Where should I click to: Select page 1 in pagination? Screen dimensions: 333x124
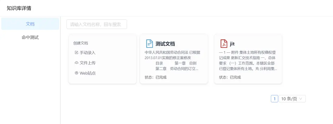[274, 99]
